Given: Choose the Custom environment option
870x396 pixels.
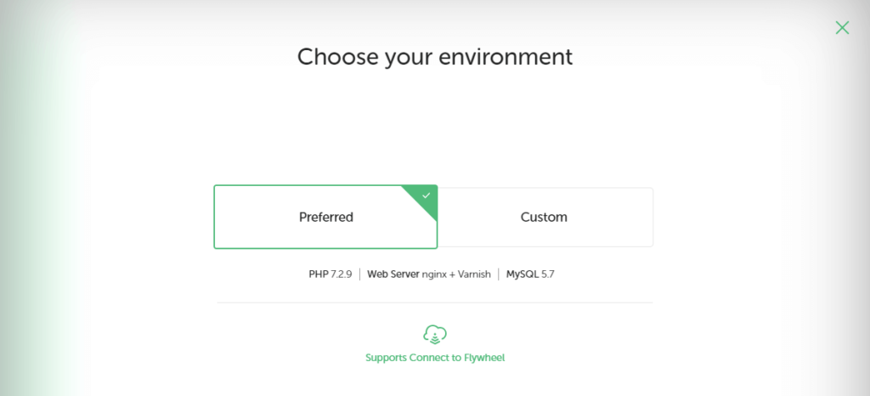Looking at the screenshot, I should (545, 217).
